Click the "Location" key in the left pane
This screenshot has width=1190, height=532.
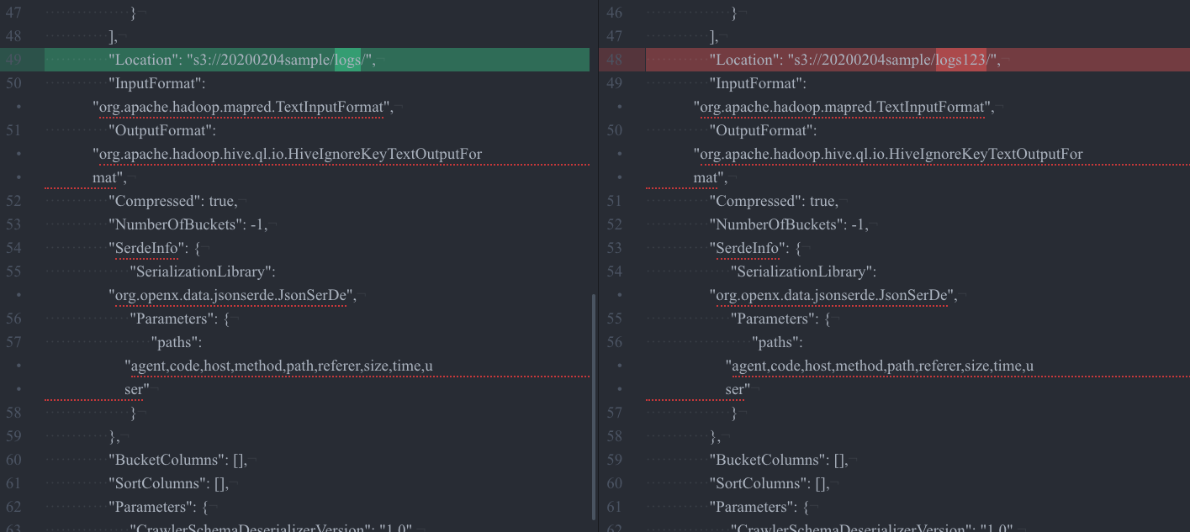pyautogui.click(x=142, y=60)
